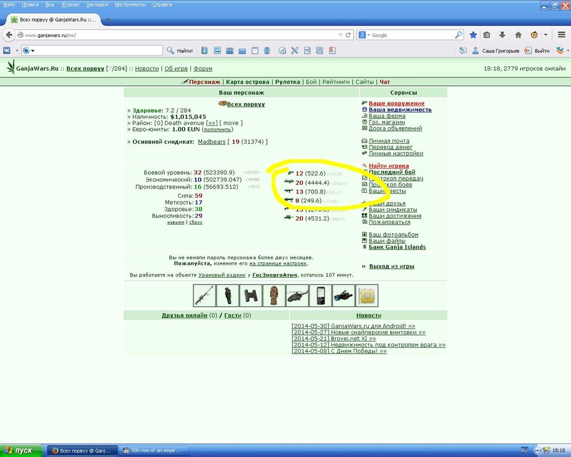Open the clapperboard video icon in the VK toolbar

[x=230, y=50]
